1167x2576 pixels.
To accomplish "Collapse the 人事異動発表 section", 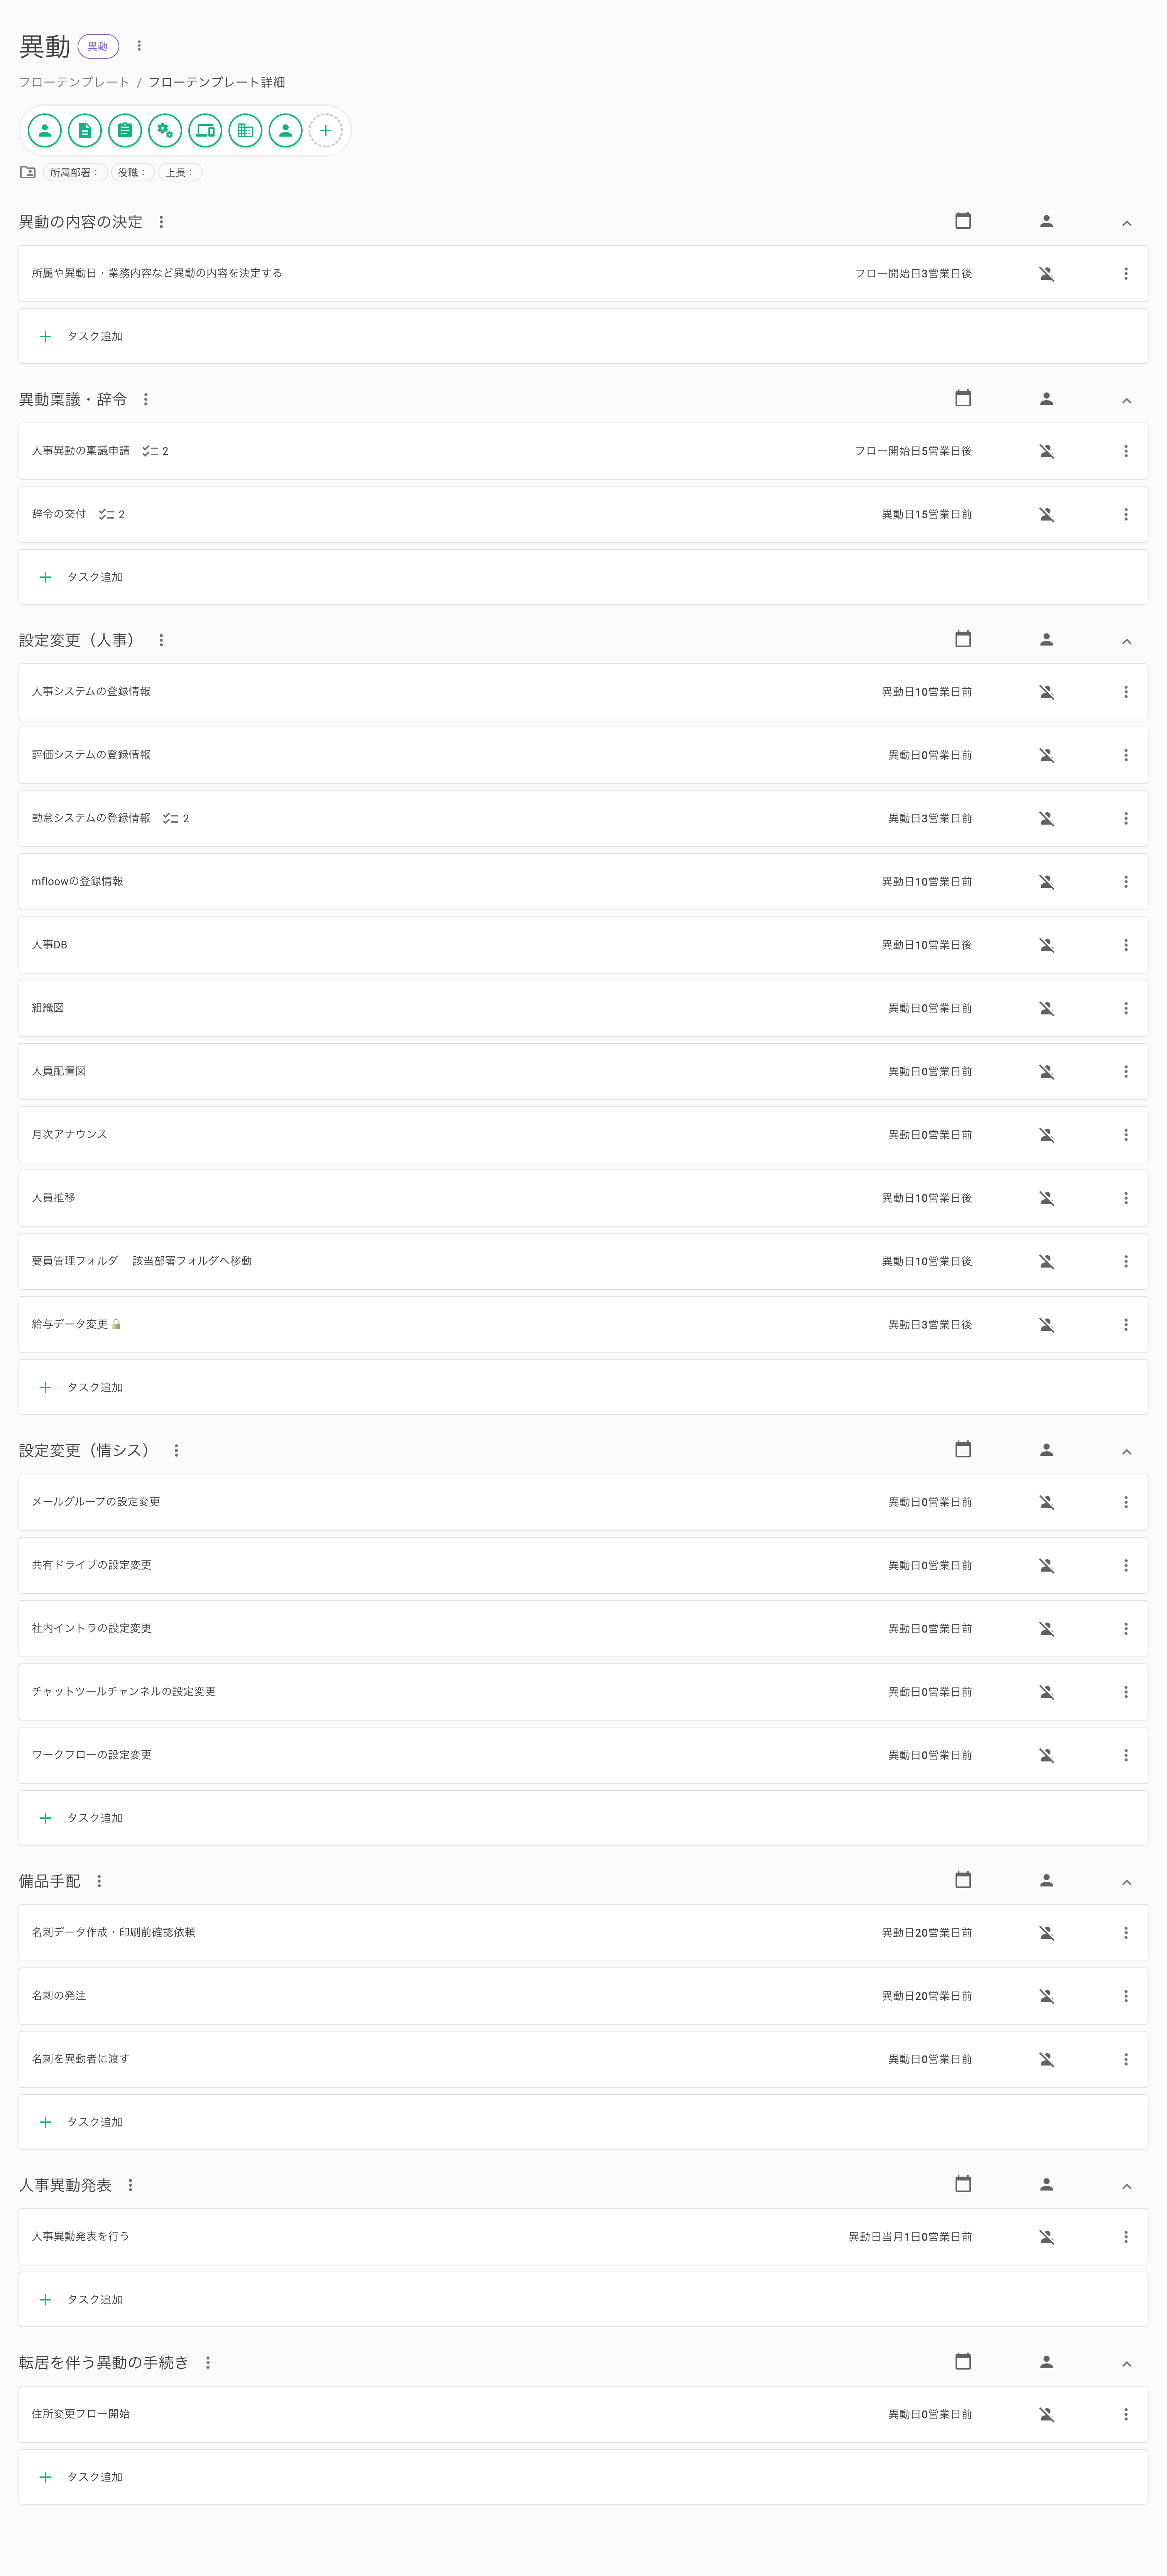I will click(x=1126, y=2187).
